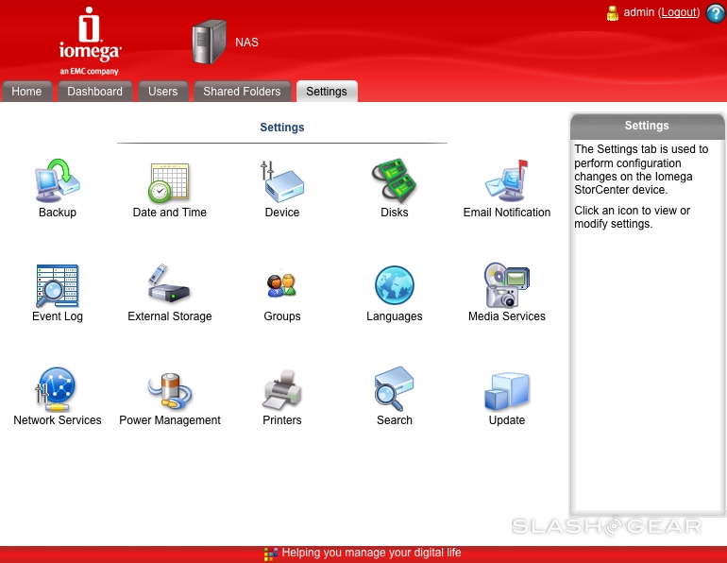
Task: Switch to the Dashboard tab
Action: point(94,92)
